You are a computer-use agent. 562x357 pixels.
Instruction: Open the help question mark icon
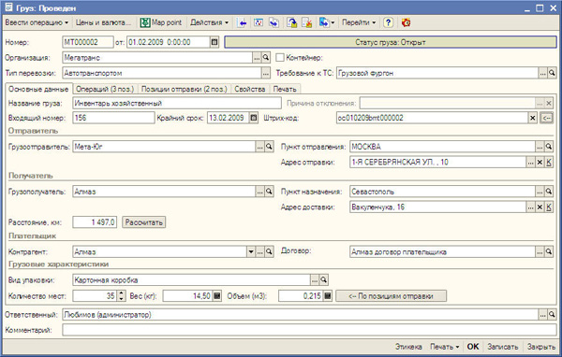click(388, 22)
